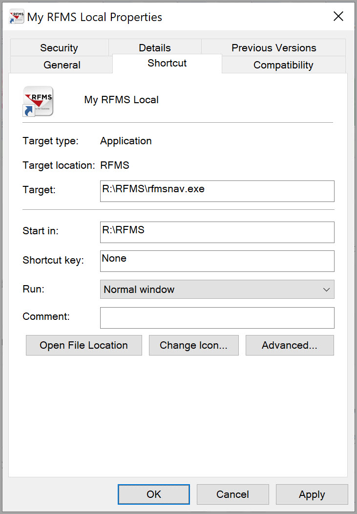Viewport: 357px width, 514px height.
Task: Switch to the General tab
Action: click(62, 65)
